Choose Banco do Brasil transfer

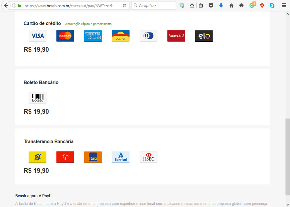pyautogui.click(x=37, y=157)
